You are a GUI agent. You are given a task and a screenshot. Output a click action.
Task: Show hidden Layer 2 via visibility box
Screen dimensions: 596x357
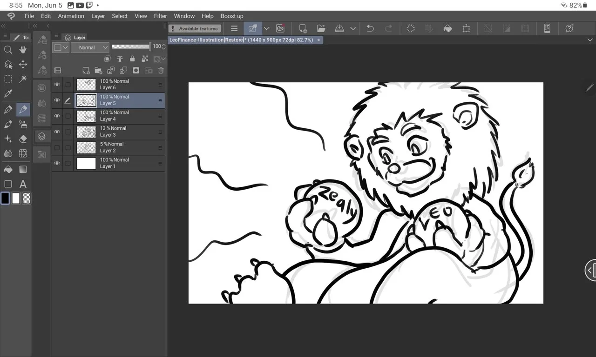57,148
